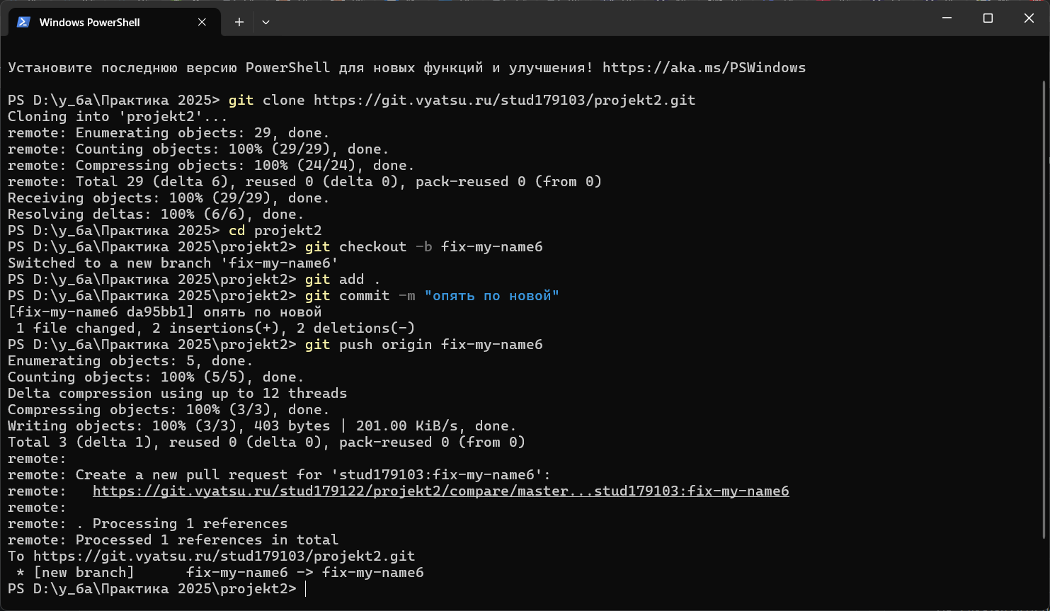Open the aka.ms/PSWindows link
This screenshot has height=611, width=1050.
tap(704, 68)
